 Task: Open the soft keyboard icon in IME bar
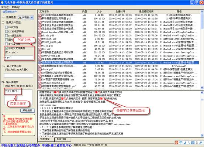tap(193, 143)
